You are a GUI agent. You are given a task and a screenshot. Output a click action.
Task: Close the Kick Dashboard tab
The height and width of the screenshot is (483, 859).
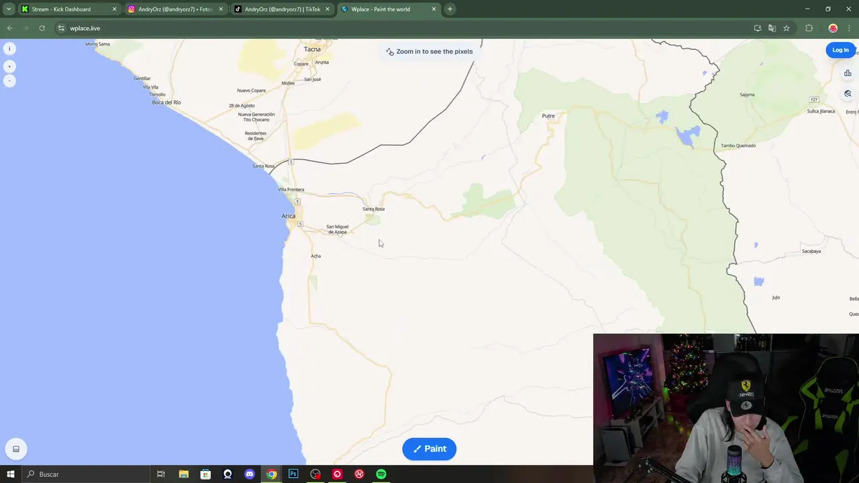click(114, 9)
